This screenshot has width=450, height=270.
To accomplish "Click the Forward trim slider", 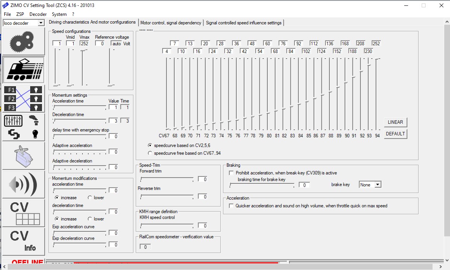I will 167,179.
